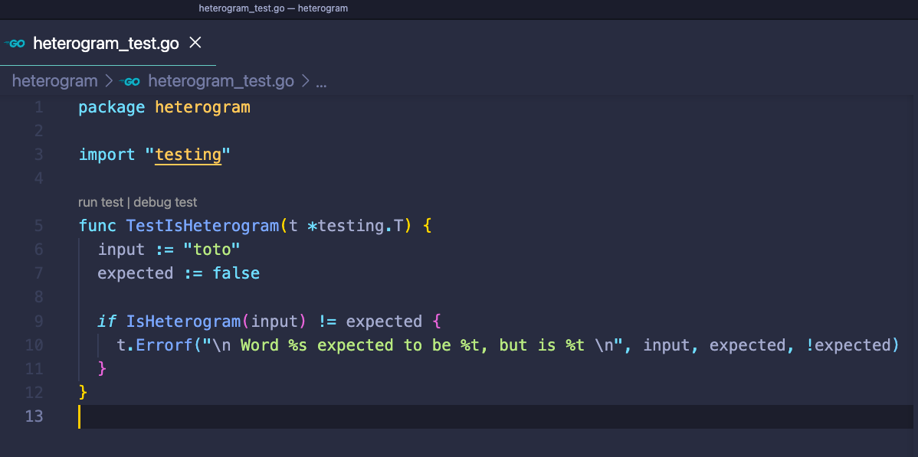Click line number 1 in the gutter
Screen dimensions: 918x457
(38, 108)
